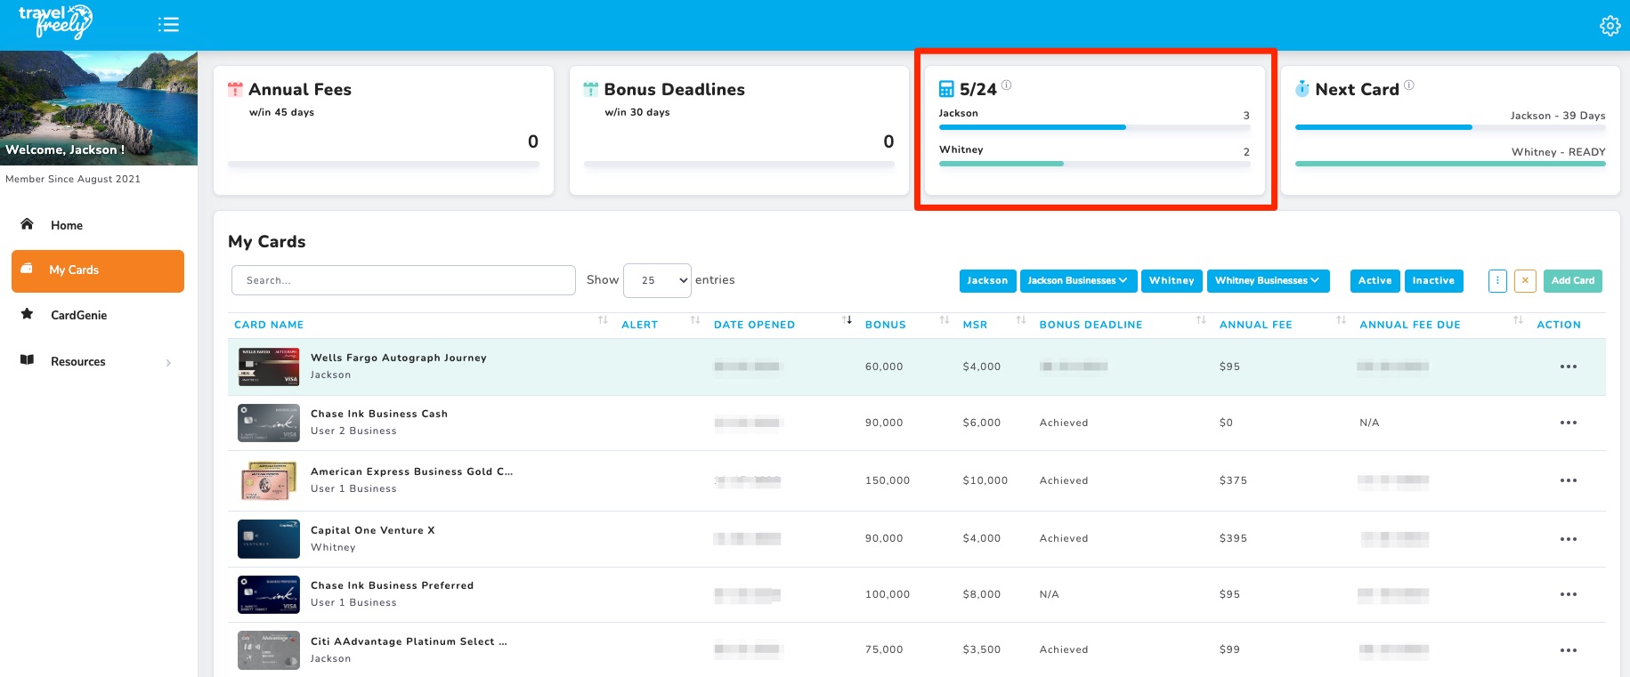The height and width of the screenshot is (677, 1630).
Task: Click into the My Cards search field
Action: click(x=402, y=280)
